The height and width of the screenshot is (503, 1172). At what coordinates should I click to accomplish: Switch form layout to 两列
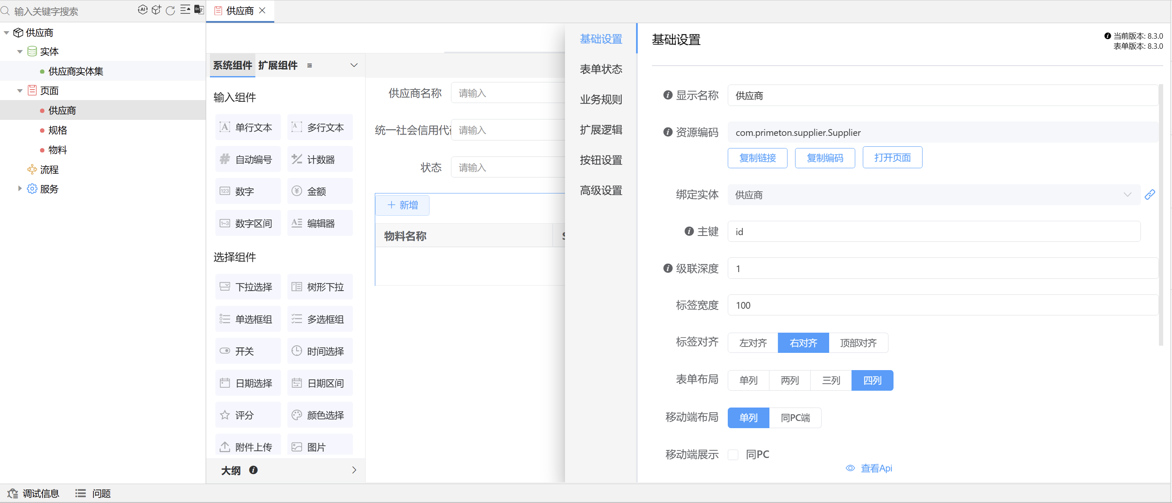click(789, 380)
